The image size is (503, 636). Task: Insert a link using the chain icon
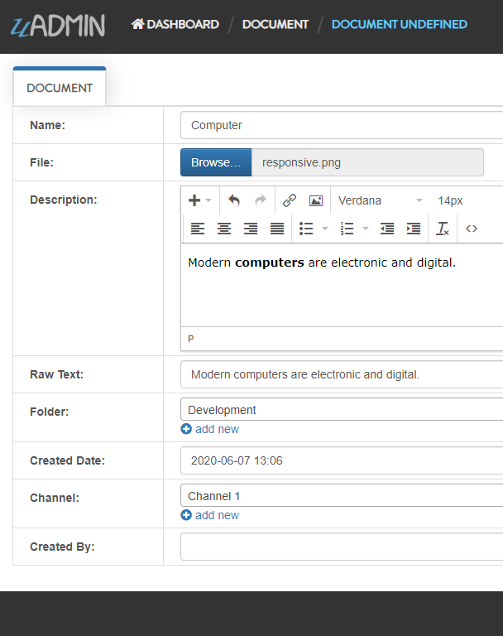(290, 200)
